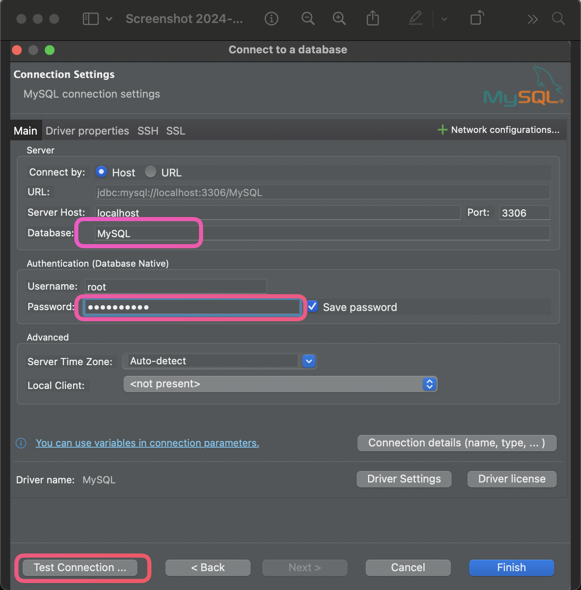
Task: Open Connection details (name, type, ...) button
Action: coord(457,443)
